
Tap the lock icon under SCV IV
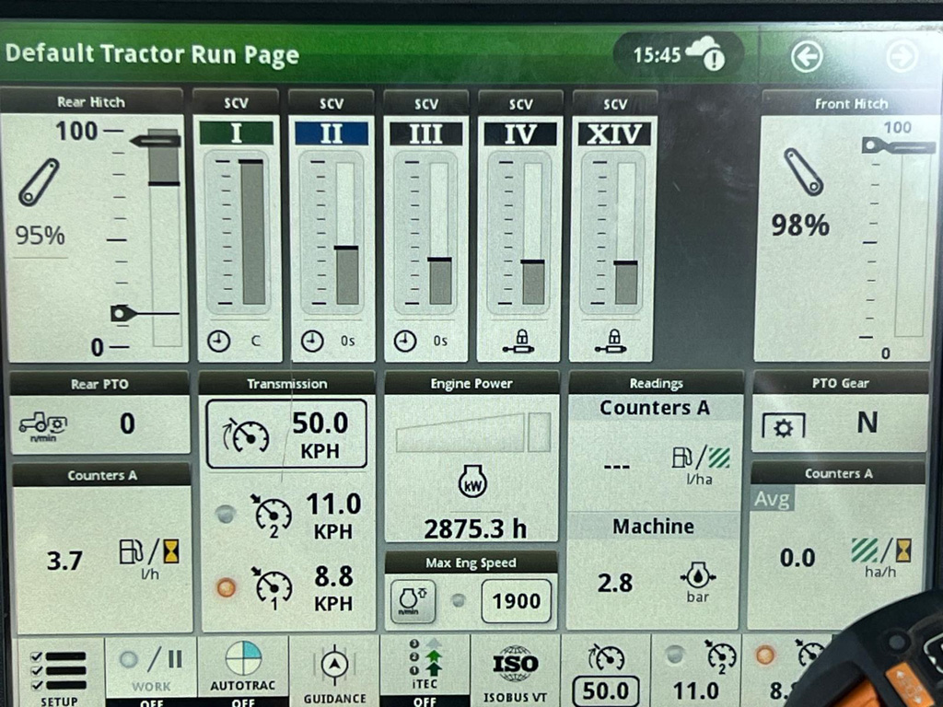pyautogui.click(x=519, y=342)
